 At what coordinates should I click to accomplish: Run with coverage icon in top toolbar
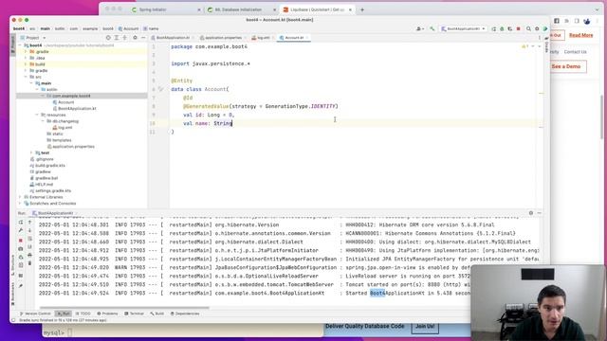click(510, 28)
